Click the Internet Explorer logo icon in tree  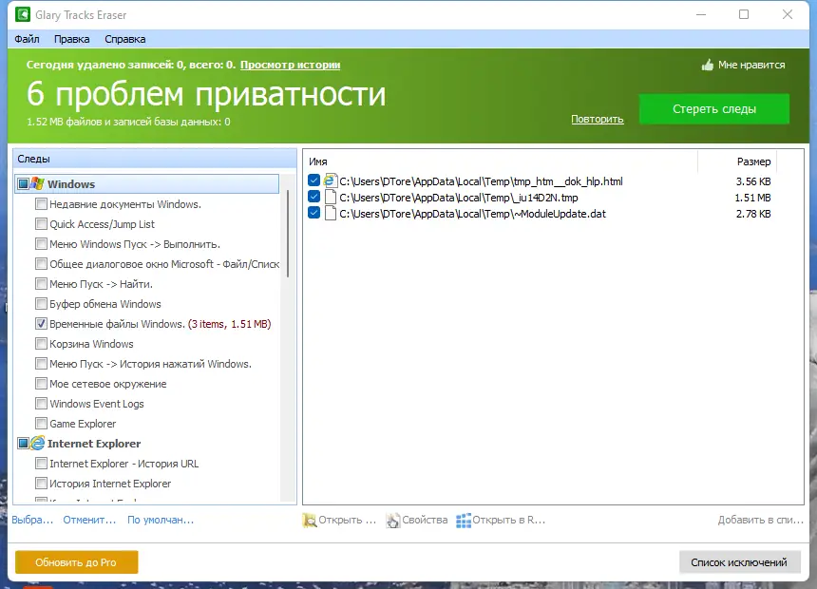37,443
